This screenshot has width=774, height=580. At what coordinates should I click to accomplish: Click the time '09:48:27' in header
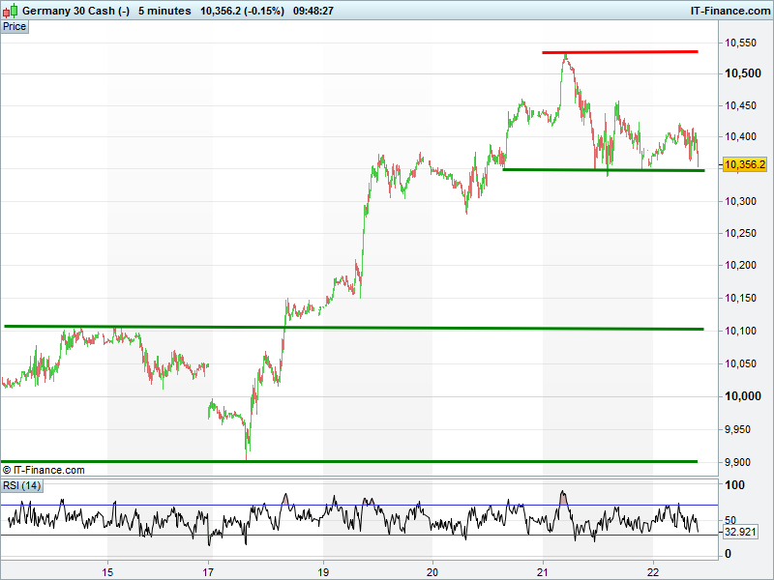click(x=313, y=11)
